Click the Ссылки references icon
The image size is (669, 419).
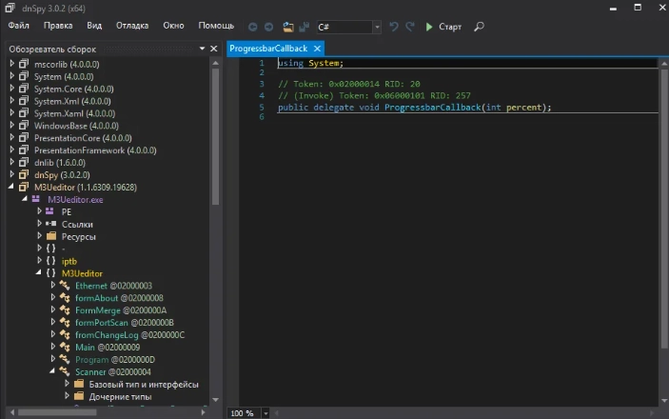click(x=51, y=224)
